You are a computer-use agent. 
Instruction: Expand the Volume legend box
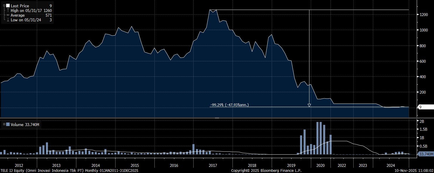pos(4,125)
